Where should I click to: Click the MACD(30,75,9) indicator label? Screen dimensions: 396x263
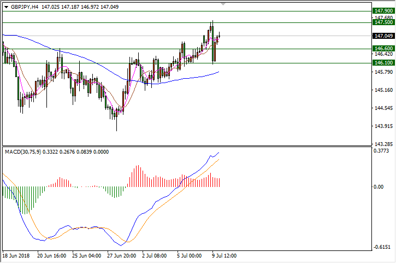(x=23, y=152)
